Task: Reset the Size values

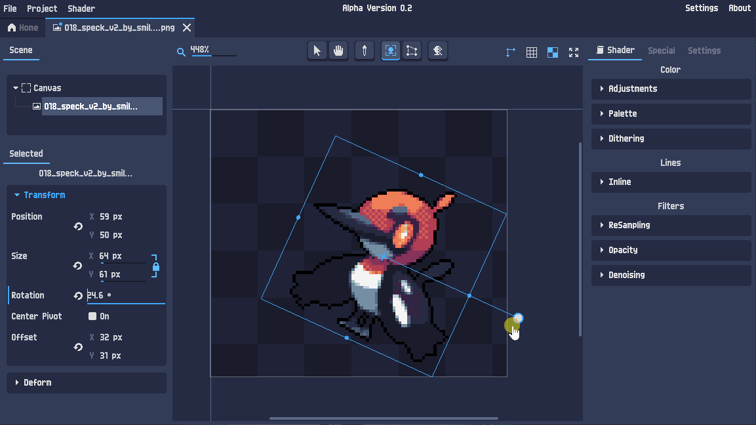Action: (77, 266)
